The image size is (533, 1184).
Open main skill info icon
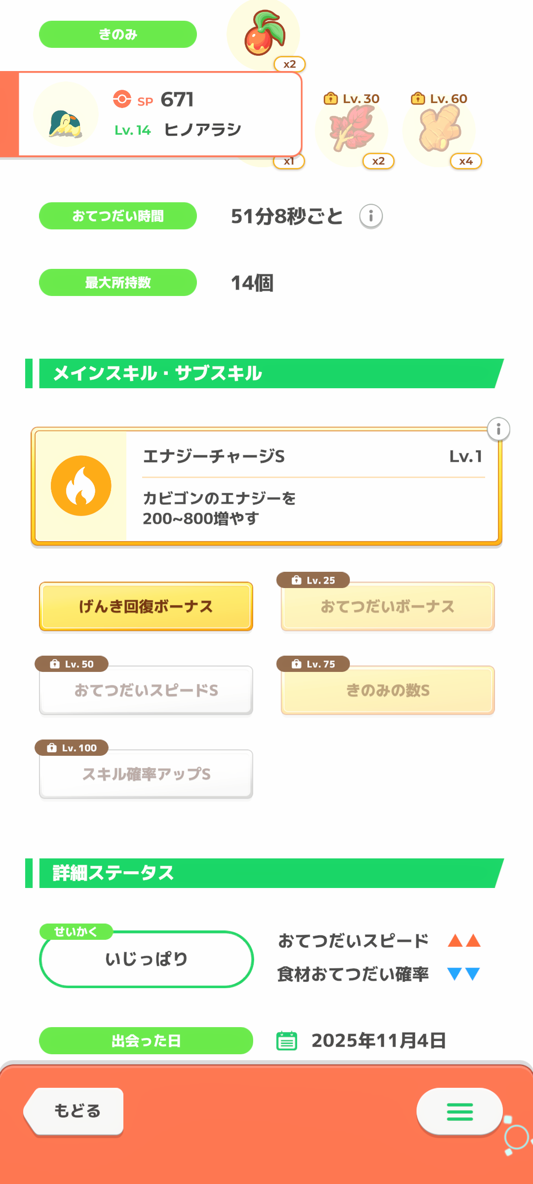(498, 429)
